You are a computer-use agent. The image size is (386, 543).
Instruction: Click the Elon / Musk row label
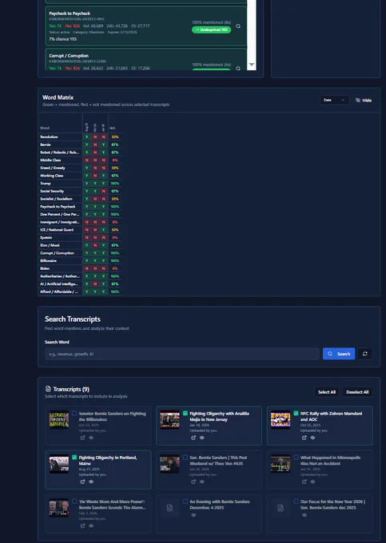click(50, 245)
